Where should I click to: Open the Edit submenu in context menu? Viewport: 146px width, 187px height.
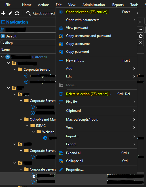click(96, 76)
